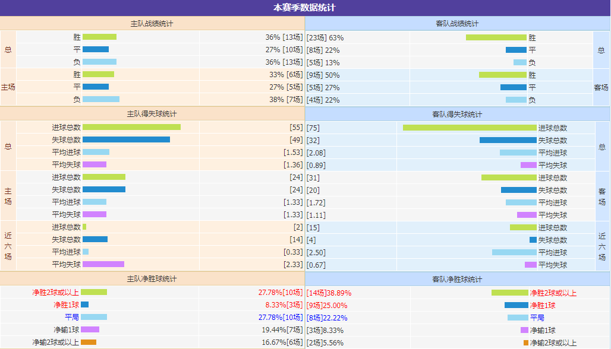This screenshot has width=611, height=349.
Task: Click the 本赛季数据统计 title header
Action: coord(305,8)
